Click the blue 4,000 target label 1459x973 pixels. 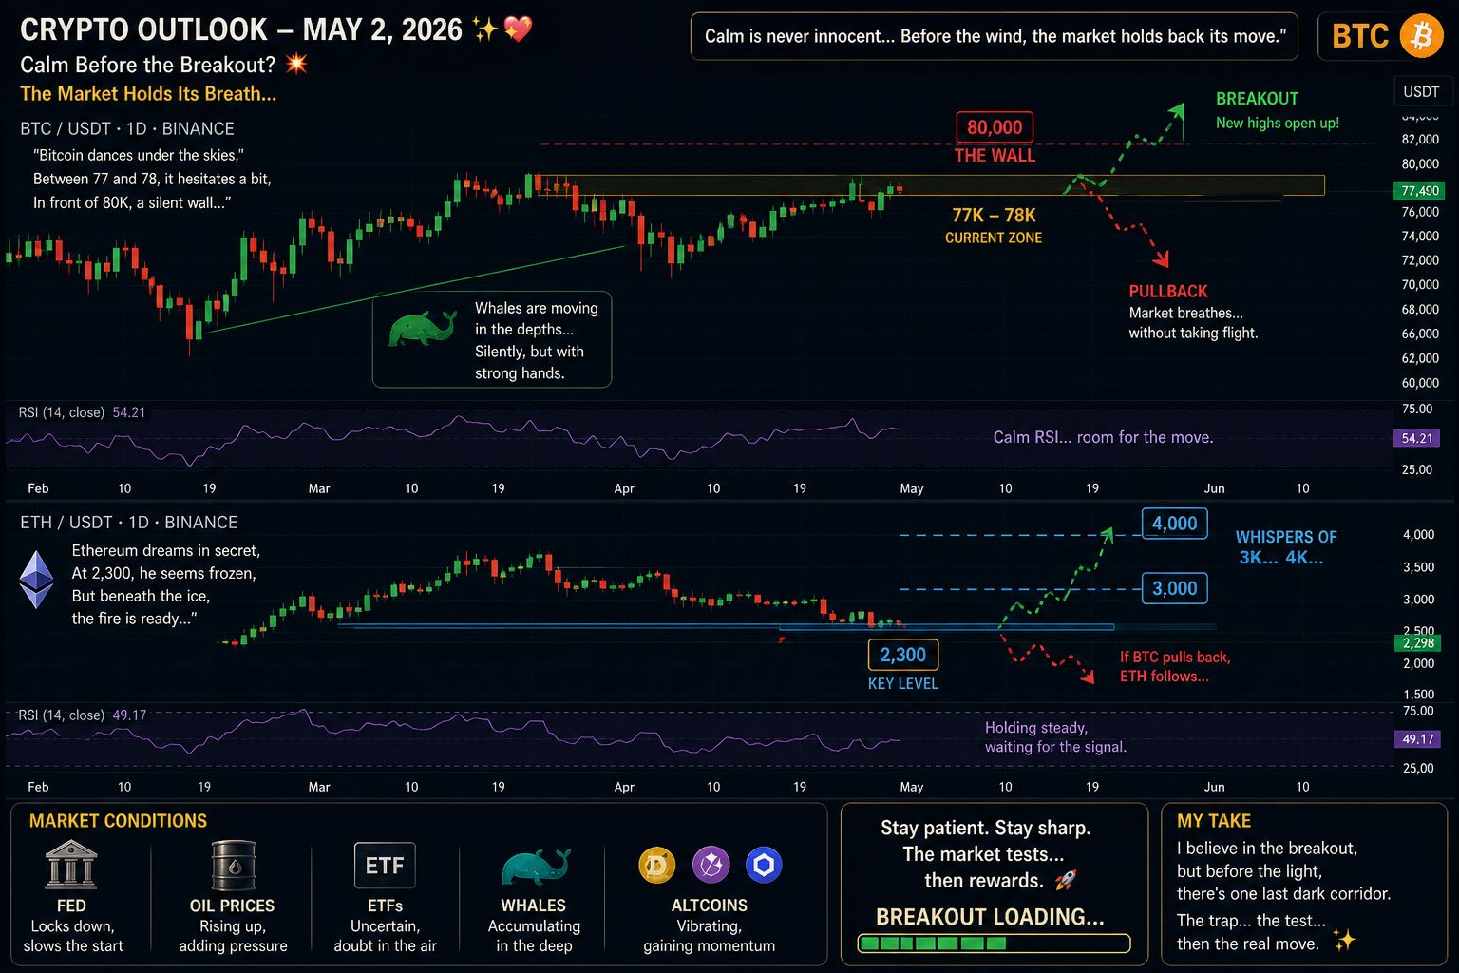click(1174, 524)
